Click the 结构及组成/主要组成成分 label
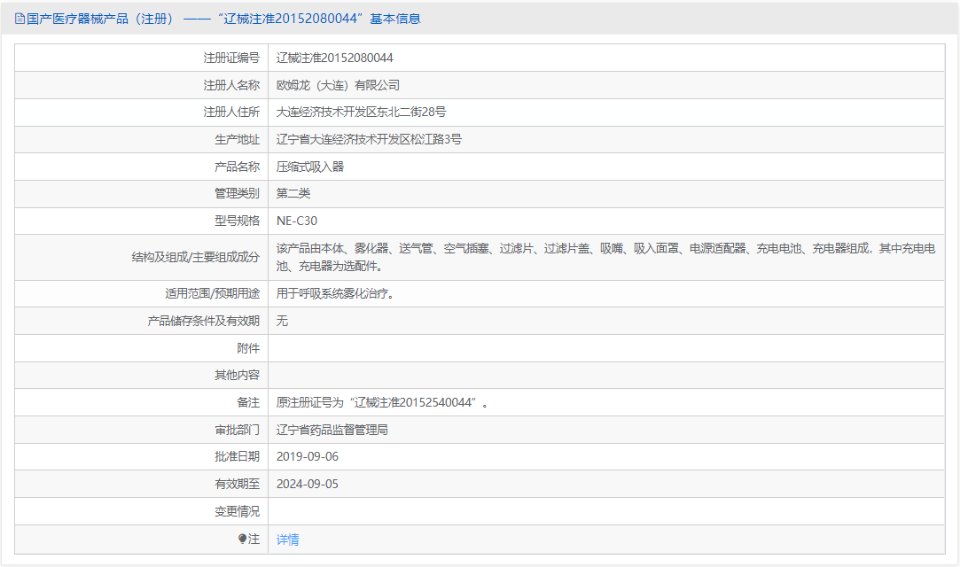The width and height of the screenshot is (960, 567). tap(195, 257)
